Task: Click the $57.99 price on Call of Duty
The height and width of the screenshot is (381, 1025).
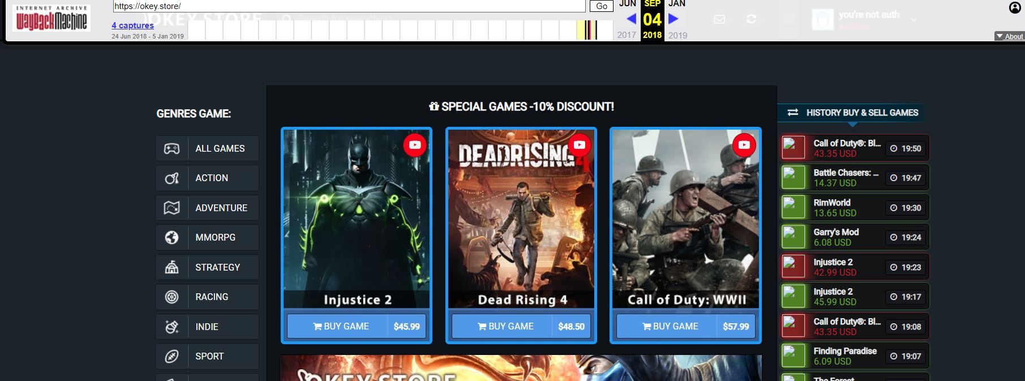Action: (736, 326)
